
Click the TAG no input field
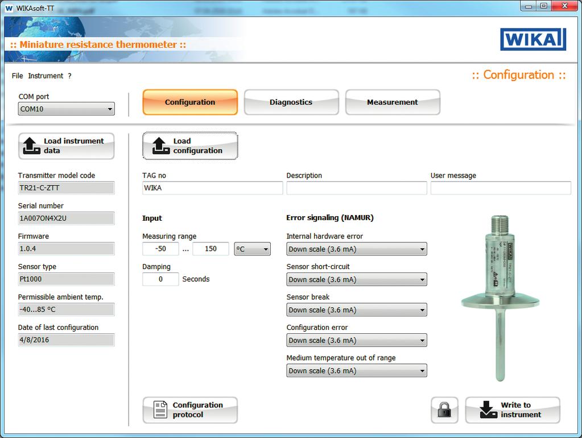pyautogui.click(x=212, y=188)
